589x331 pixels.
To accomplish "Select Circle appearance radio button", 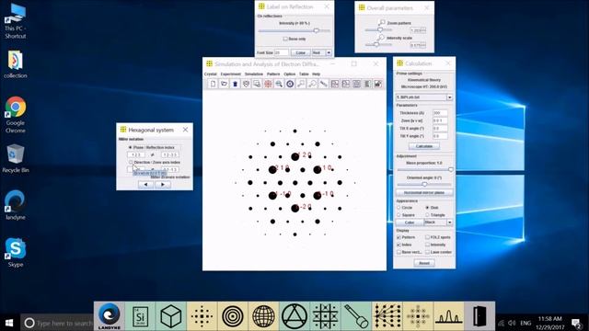I will point(398,208).
